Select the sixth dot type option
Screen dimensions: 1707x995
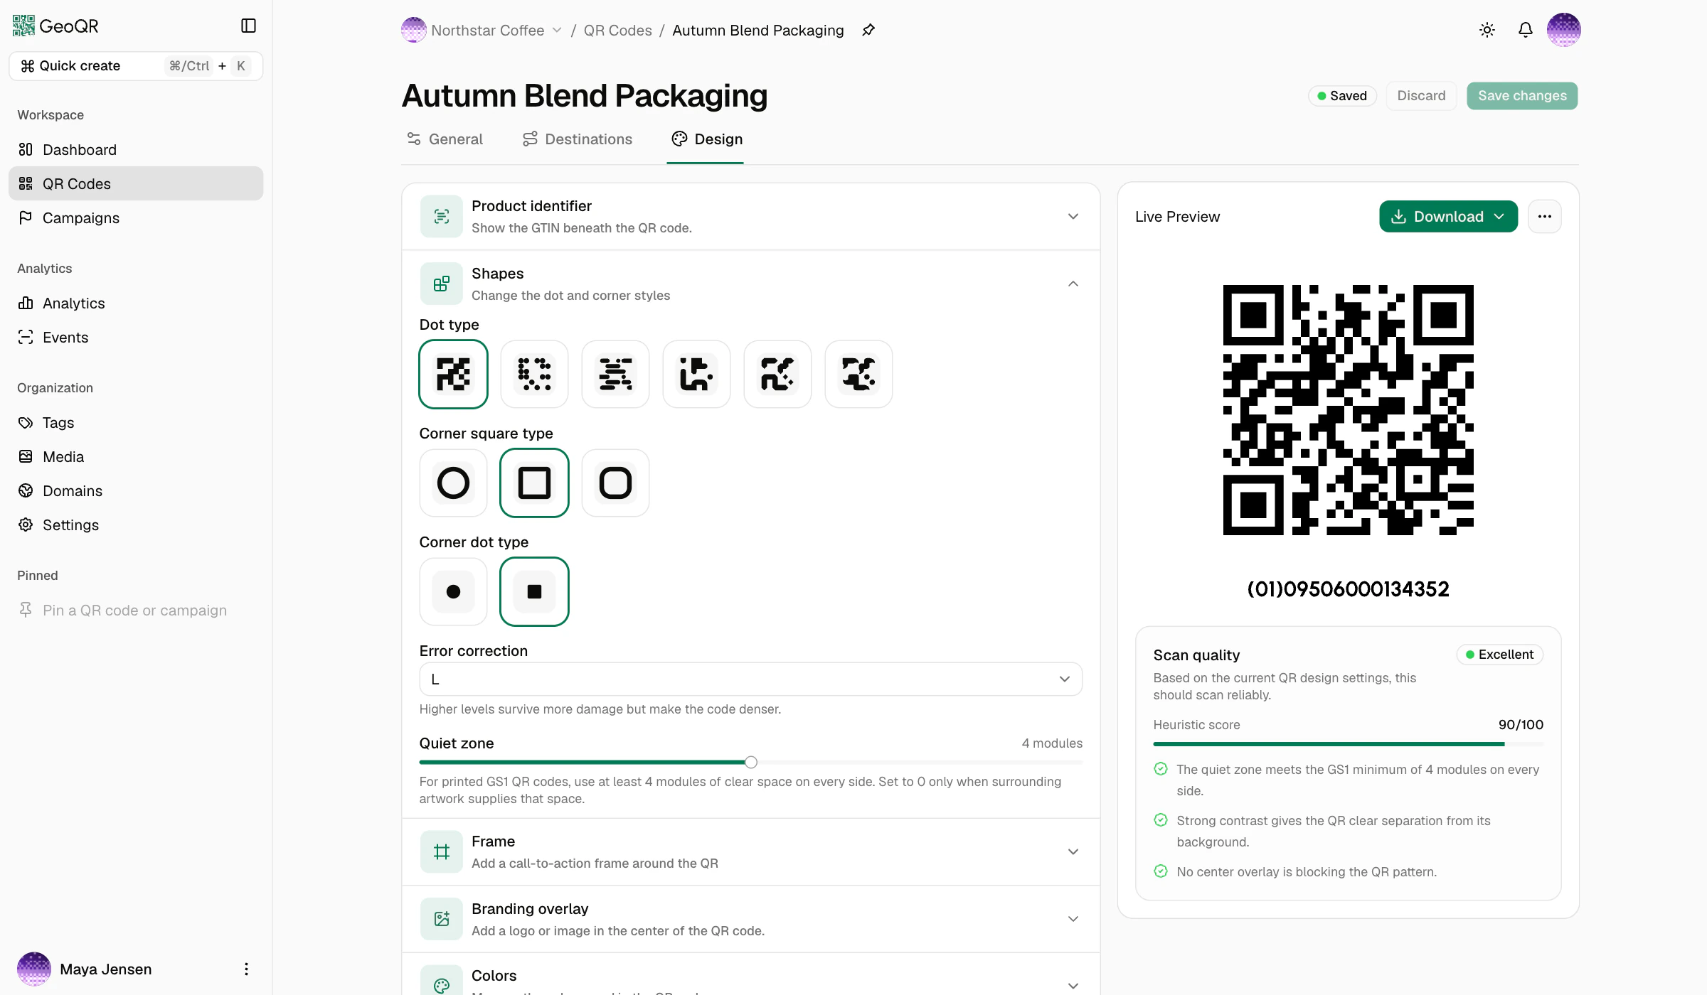click(858, 374)
